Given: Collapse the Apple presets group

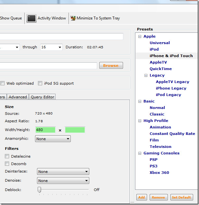Looking at the screenshot, I should (140, 36).
